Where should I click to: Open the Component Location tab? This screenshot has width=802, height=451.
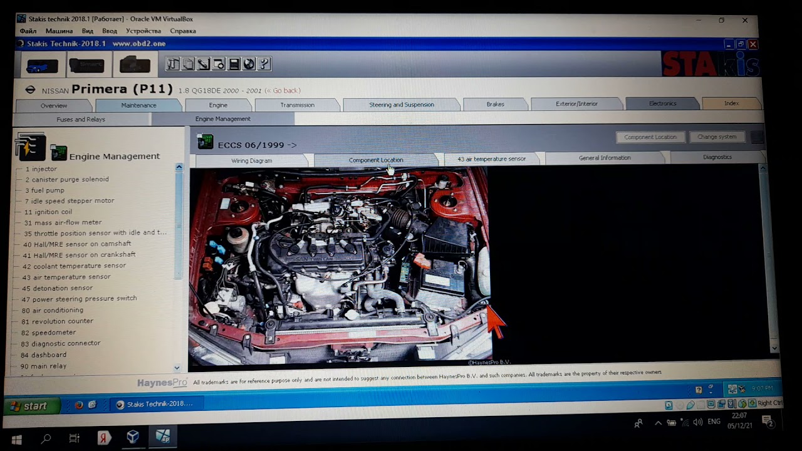pos(376,160)
